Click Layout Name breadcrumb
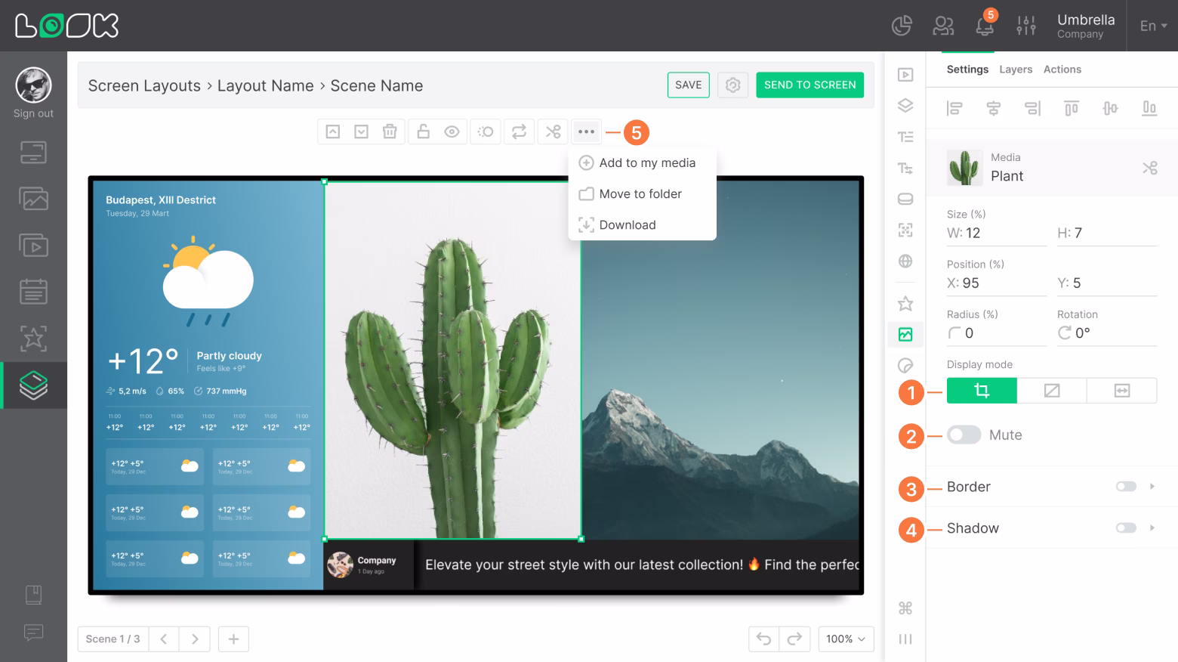This screenshot has width=1178, height=662. (265, 85)
